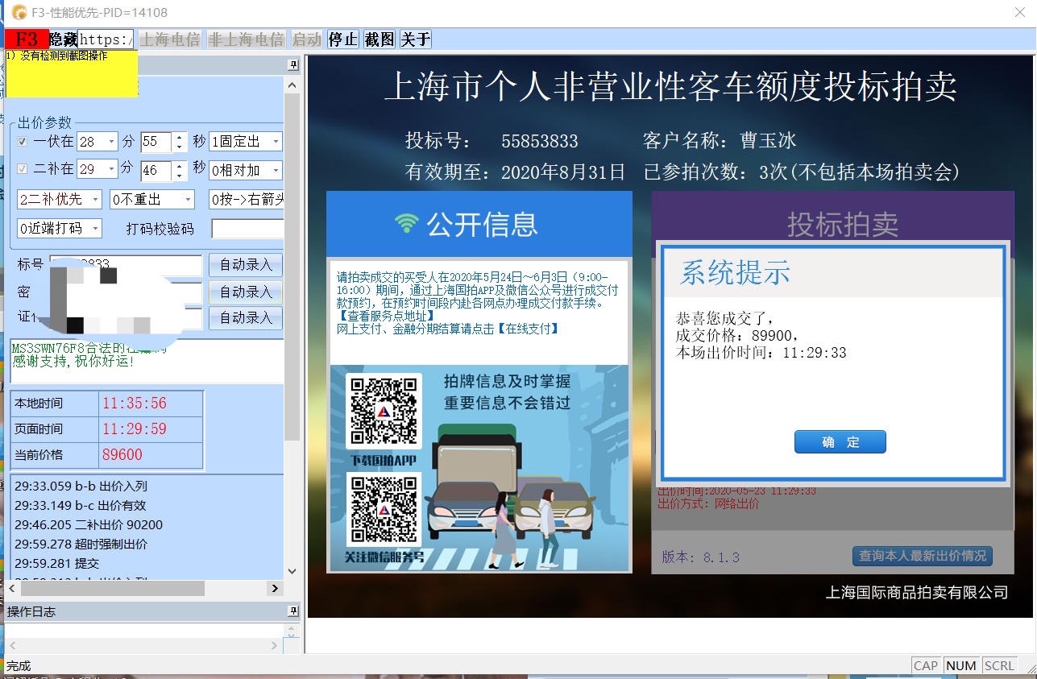Click the 打码校验码 input field
Screen dimensions: 1037x679
[247, 229]
